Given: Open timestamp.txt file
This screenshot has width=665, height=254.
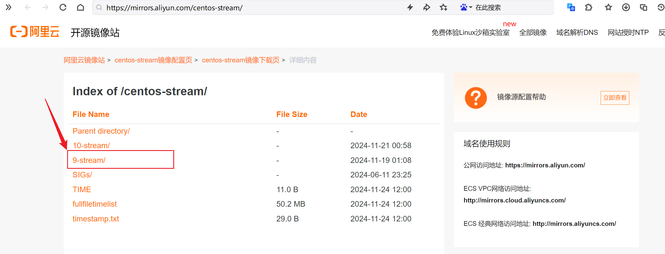Looking at the screenshot, I should click(96, 219).
